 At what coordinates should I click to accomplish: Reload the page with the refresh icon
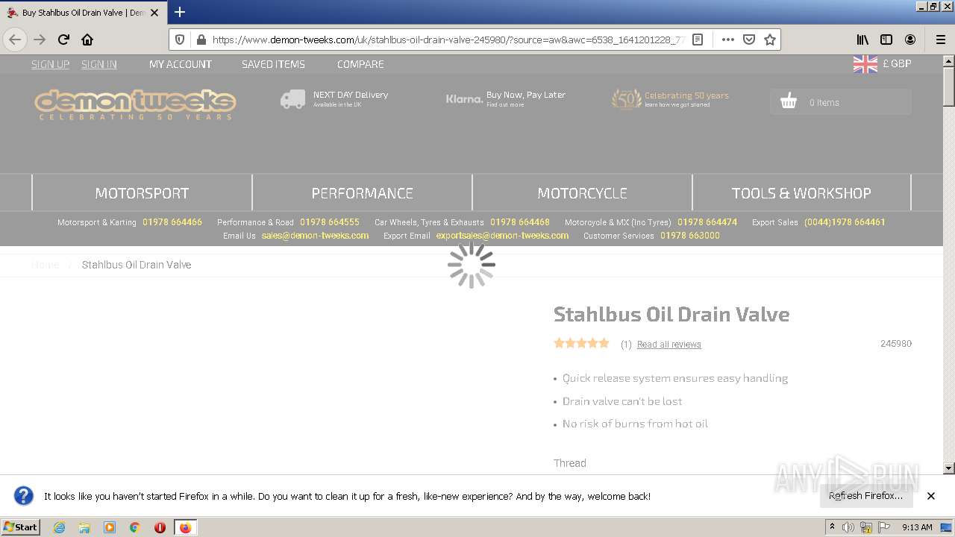[x=63, y=40]
